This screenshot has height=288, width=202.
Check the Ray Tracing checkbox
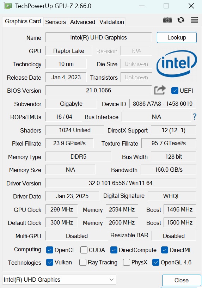tap(82, 262)
